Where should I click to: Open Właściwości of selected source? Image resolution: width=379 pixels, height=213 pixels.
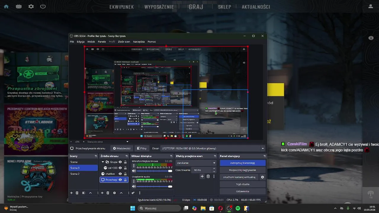tap(122, 148)
